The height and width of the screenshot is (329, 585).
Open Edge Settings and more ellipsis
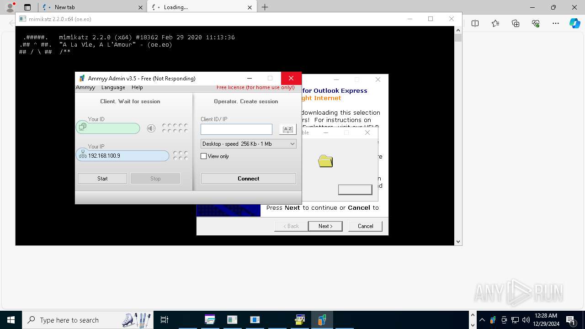556,23
